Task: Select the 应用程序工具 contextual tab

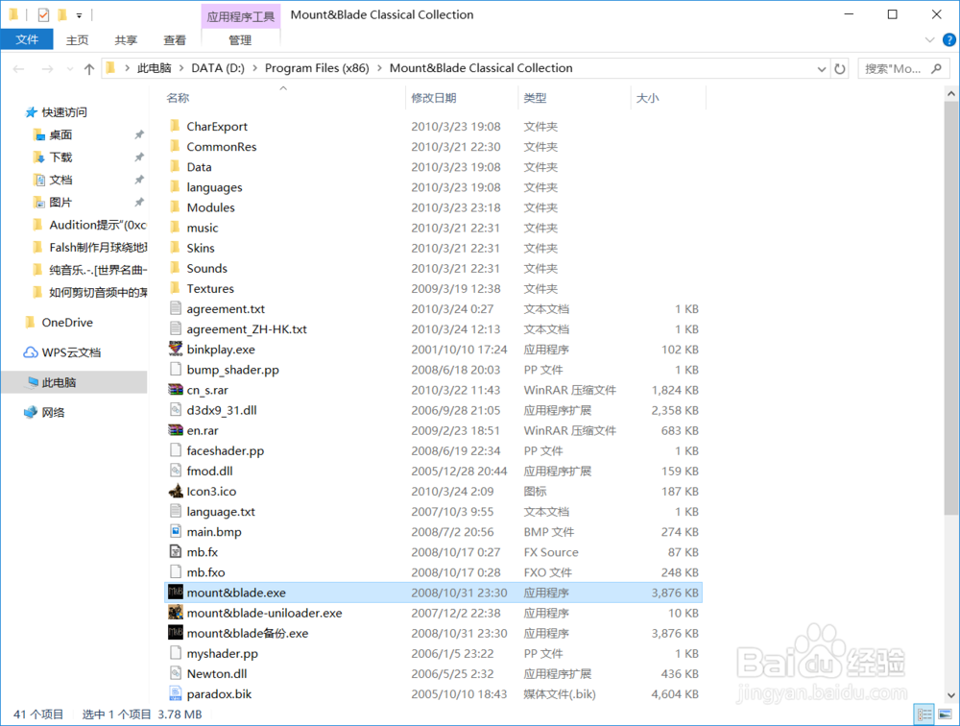Action: 241,16
